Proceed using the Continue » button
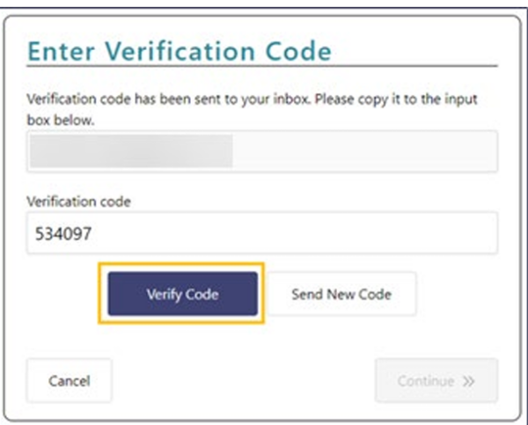 [436, 381]
